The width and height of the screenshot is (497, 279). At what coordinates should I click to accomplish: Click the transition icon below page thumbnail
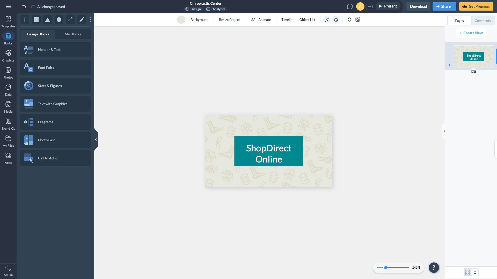click(473, 72)
